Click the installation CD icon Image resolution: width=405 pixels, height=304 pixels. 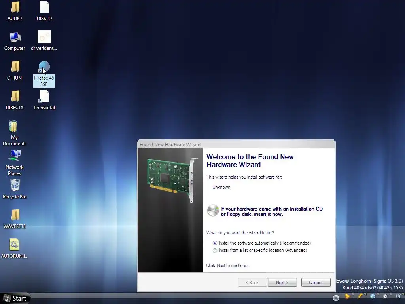click(213, 211)
